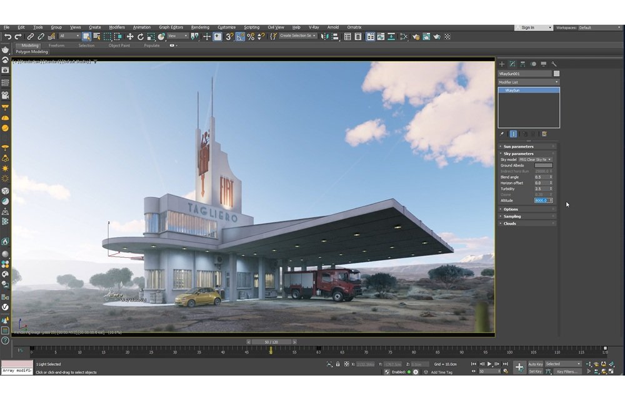Viewport: 625px width, 400px height.
Task: Click the Selection Lock padlock toggle
Action: click(337, 363)
